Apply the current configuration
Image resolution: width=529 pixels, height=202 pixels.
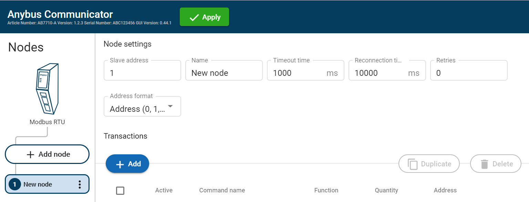204,16
